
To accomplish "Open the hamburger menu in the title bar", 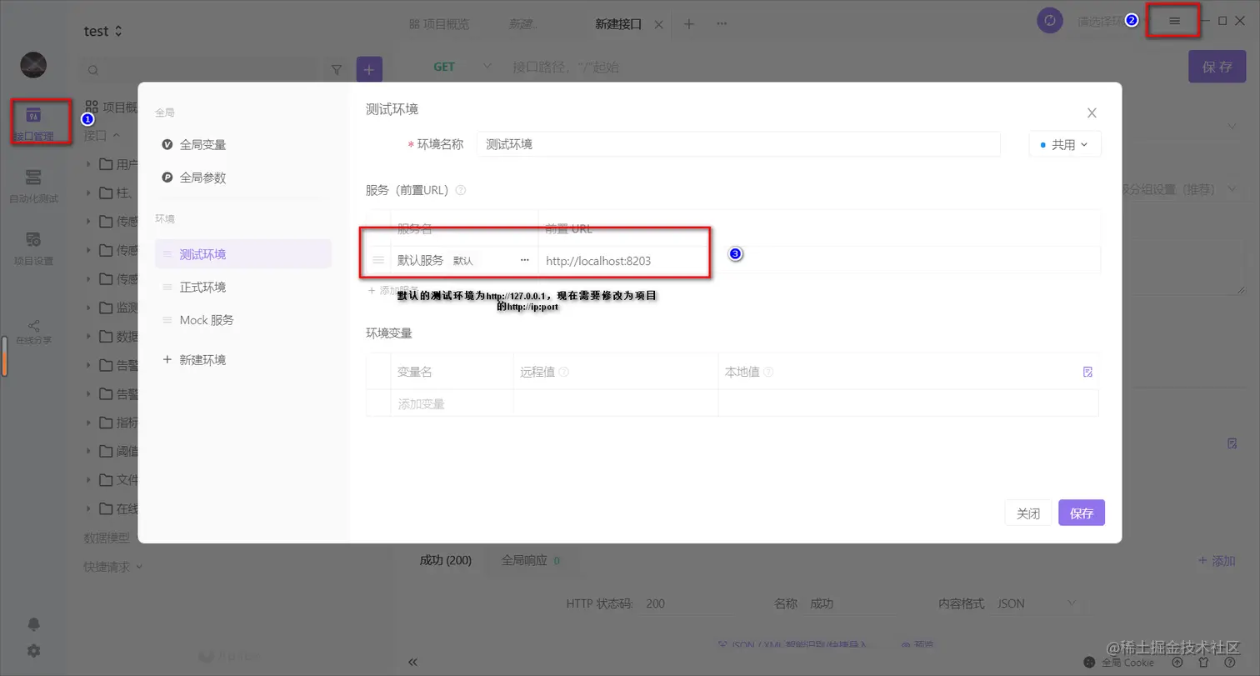I will pos(1174,21).
